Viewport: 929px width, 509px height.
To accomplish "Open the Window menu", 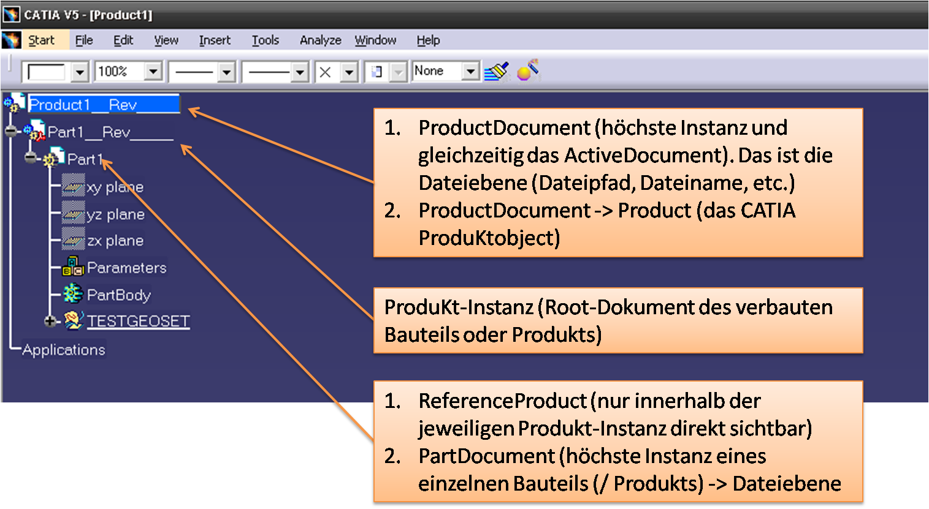I will [375, 40].
